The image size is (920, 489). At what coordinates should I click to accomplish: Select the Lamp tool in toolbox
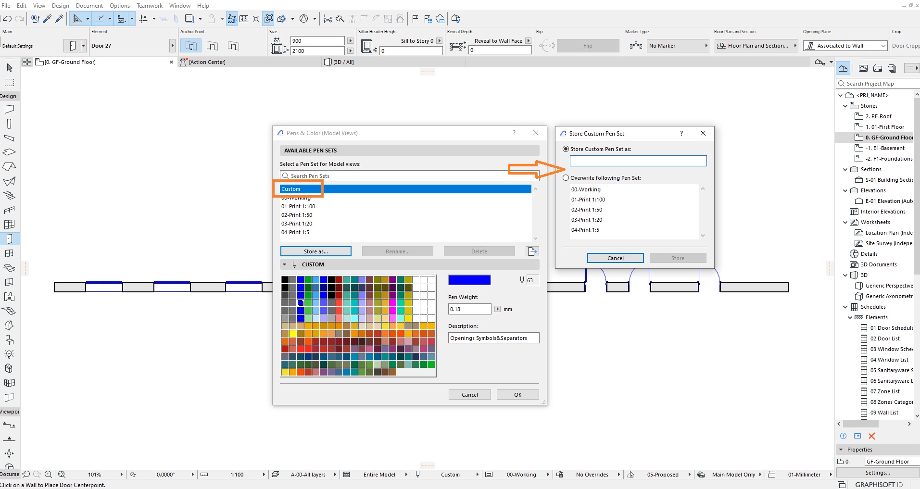[9, 354]
